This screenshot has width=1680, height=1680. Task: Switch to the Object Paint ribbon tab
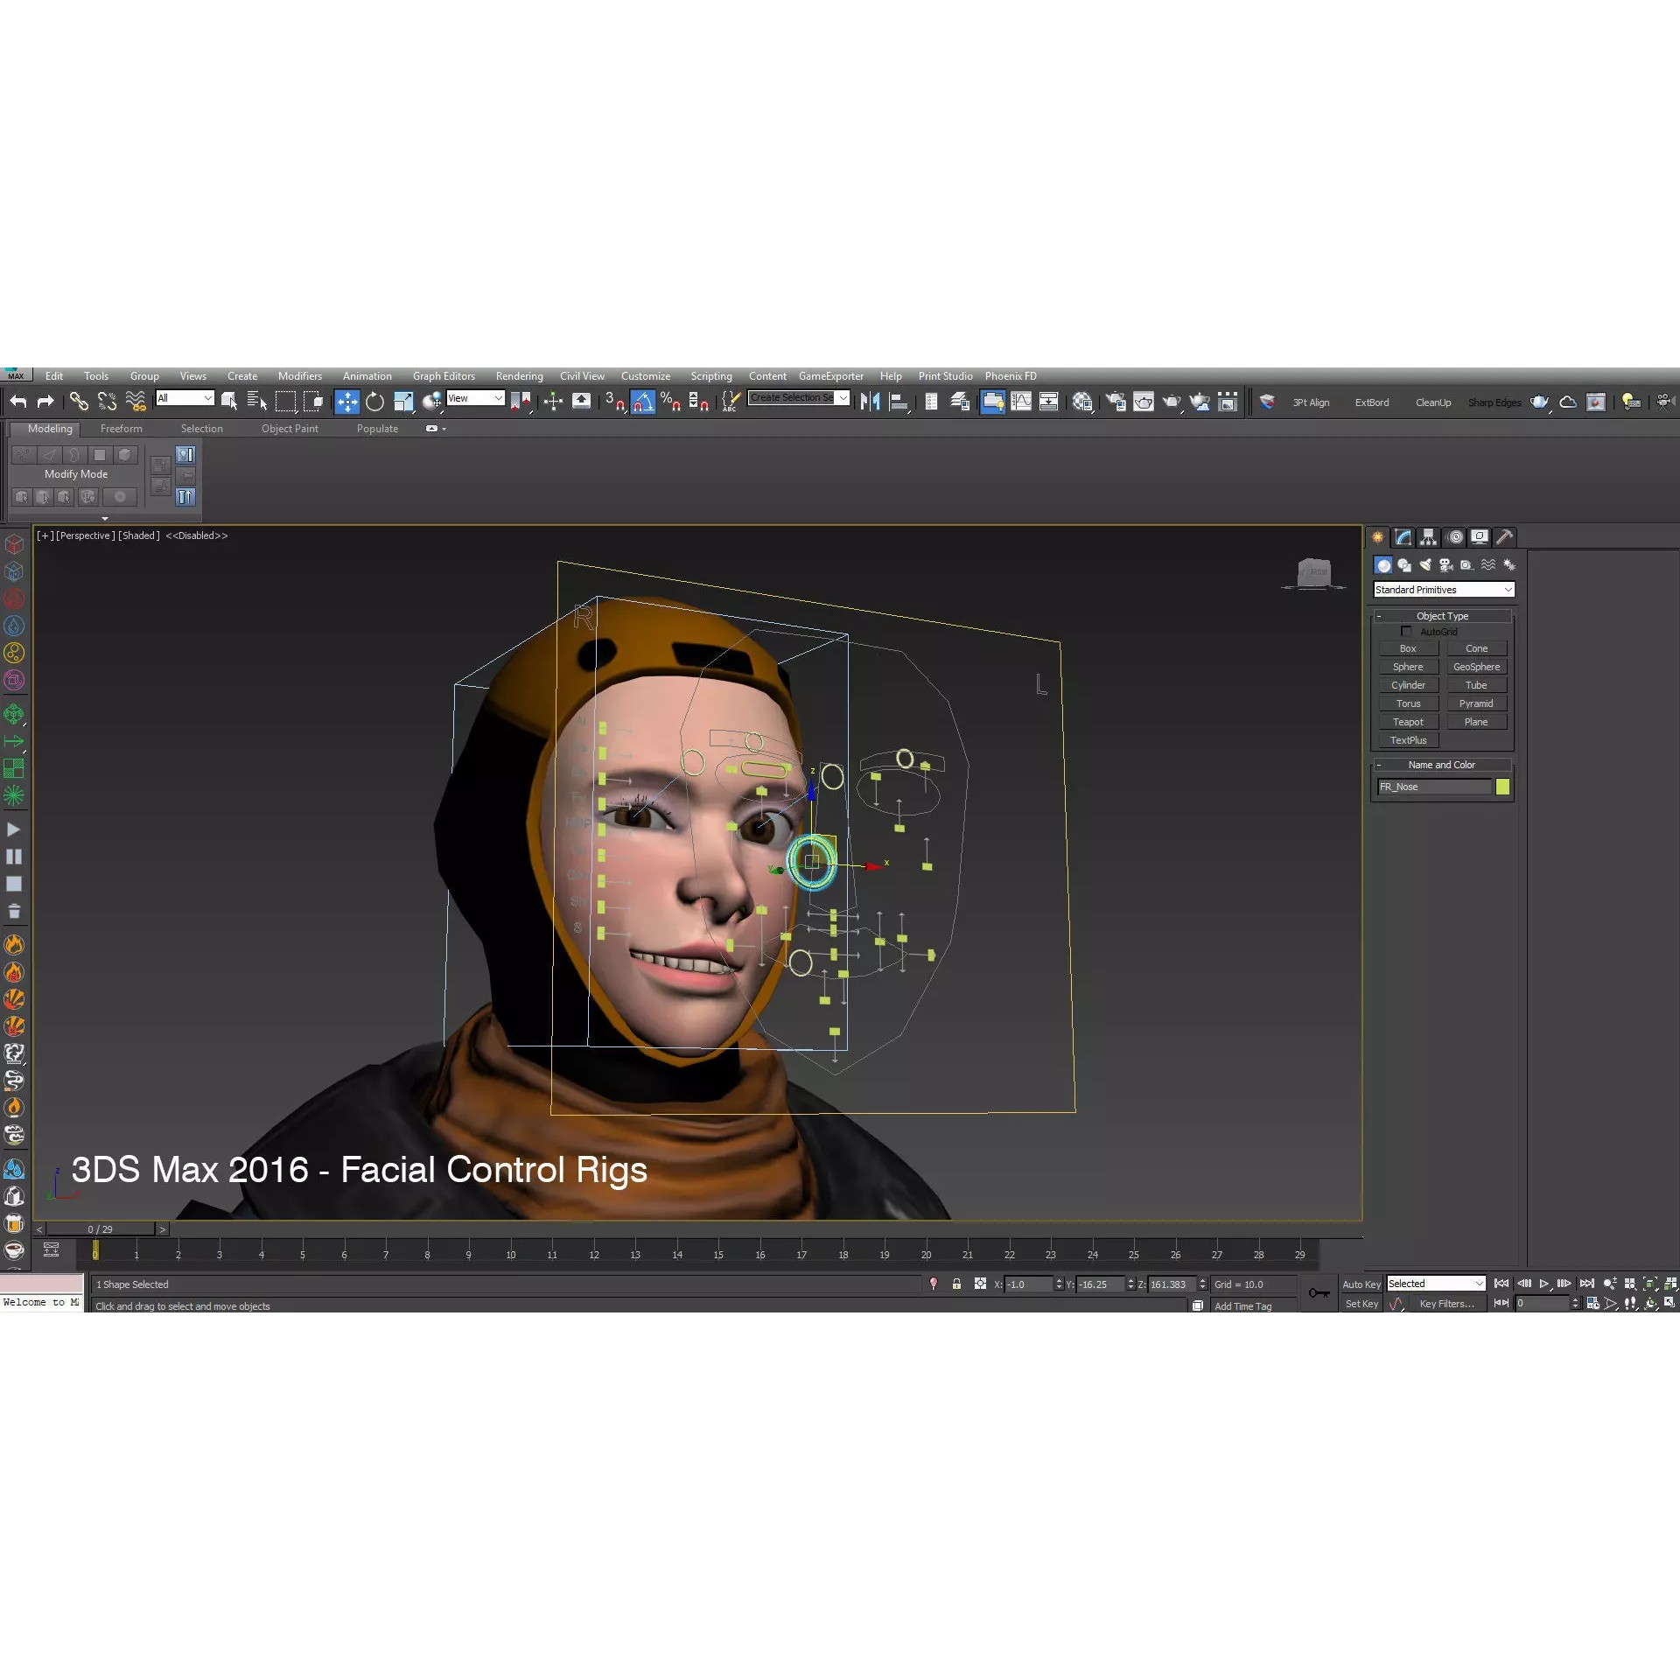pos(290,429)
